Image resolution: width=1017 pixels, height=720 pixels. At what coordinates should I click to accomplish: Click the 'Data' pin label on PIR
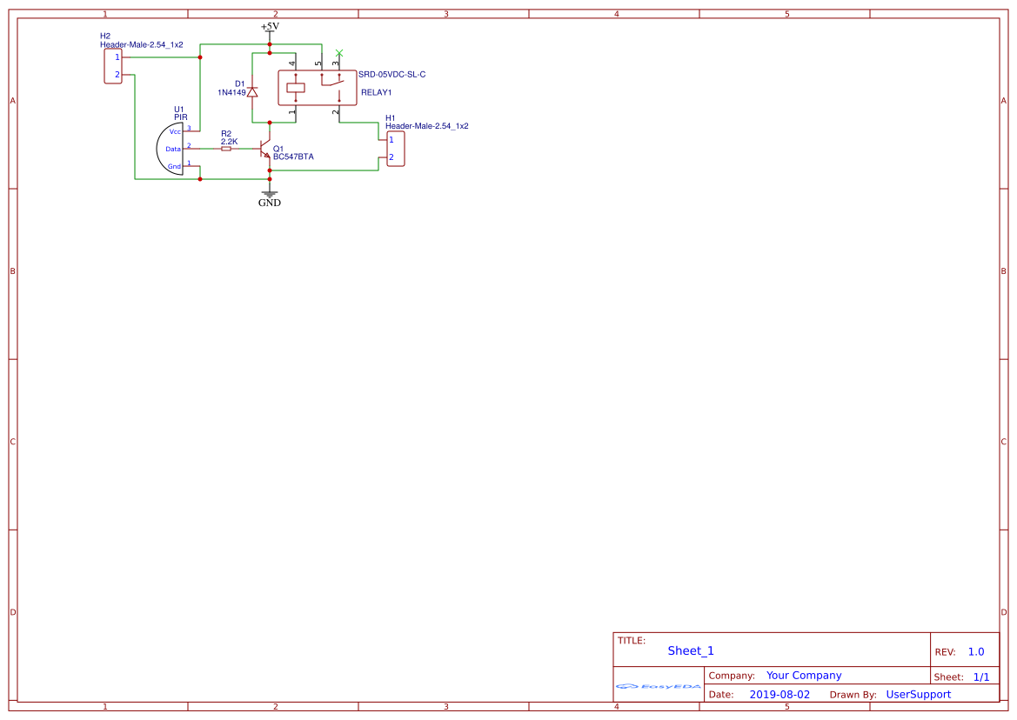pos(173,149)
